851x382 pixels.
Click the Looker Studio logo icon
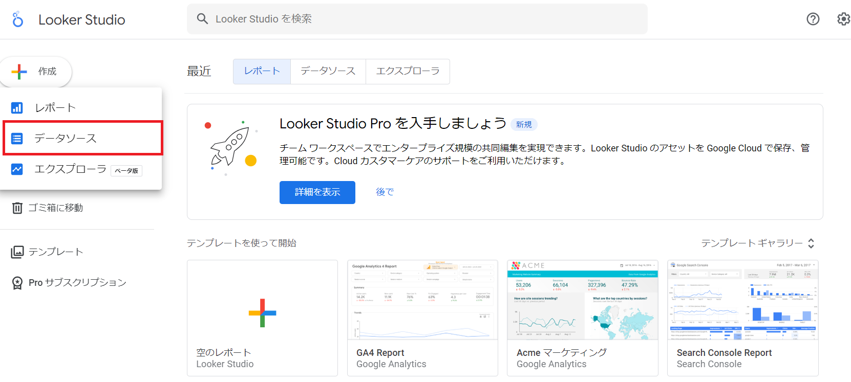[x=18, y=19]
